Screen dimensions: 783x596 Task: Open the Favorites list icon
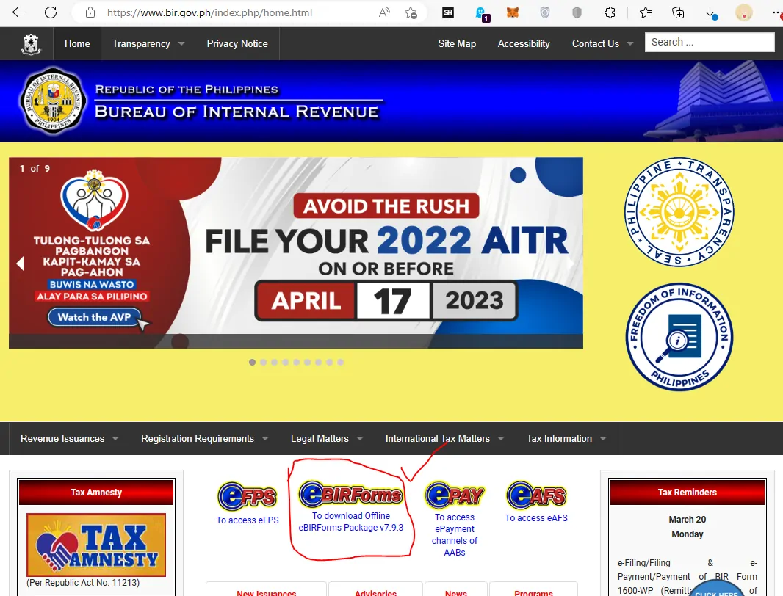tap(645, 12)
